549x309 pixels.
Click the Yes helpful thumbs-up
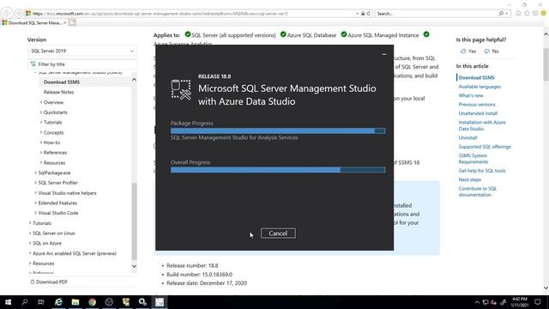click(x=468, y=51)
